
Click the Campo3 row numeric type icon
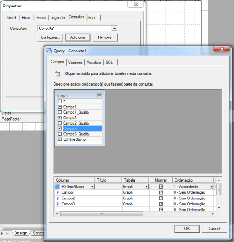[58, 204]
